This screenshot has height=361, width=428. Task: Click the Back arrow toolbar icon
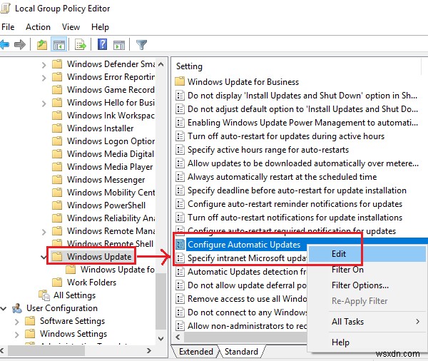coord(4,44)
